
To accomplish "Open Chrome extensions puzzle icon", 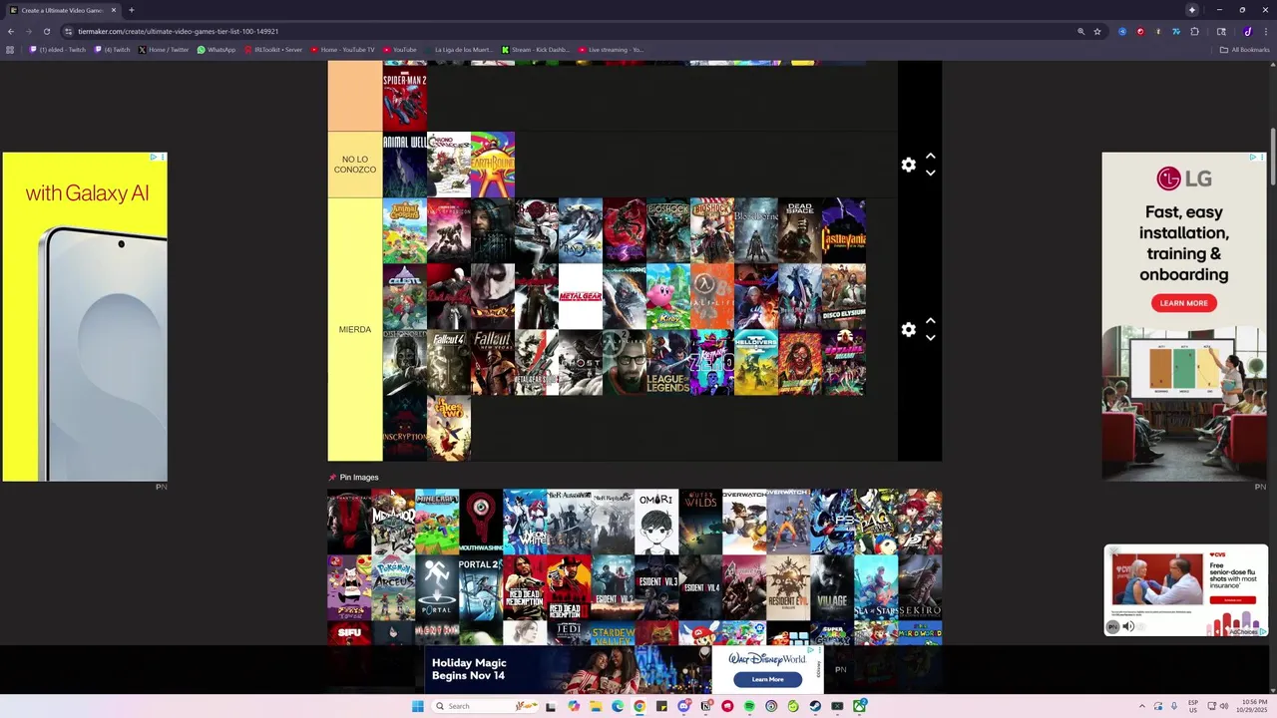I will click(1194, 31).
